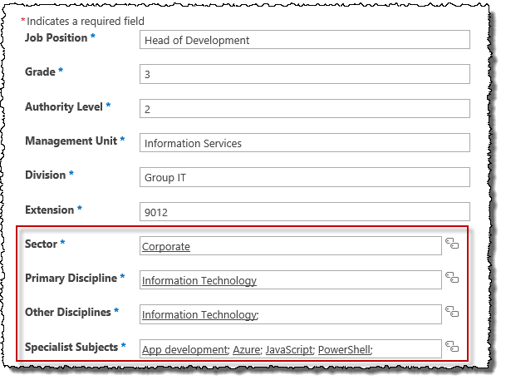
Task: Click the Grade input field
Action: point(305,74)
